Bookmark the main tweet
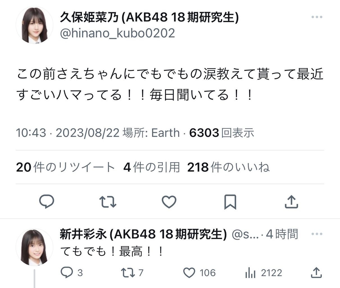Image resolution: width=340 pixels, height=288 pixels. (x=230, y=202)
